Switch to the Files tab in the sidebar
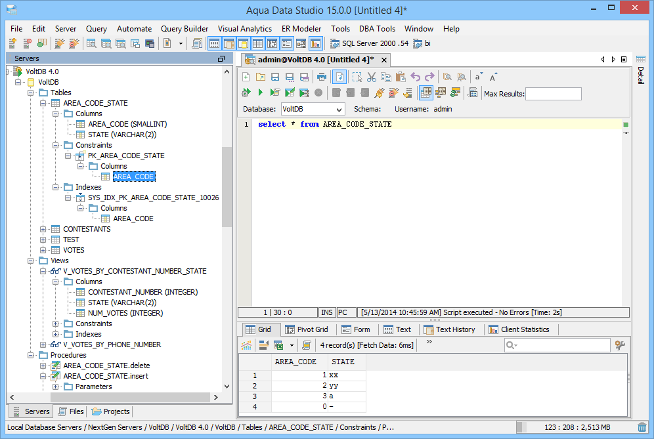Screen dimensions: 654x439 (x=71, y=411)
